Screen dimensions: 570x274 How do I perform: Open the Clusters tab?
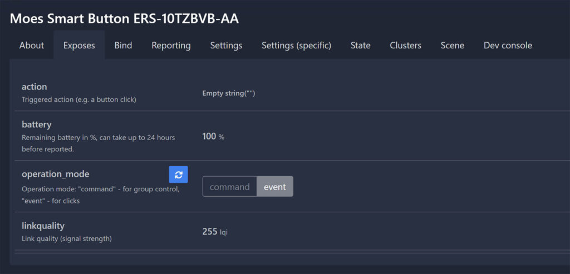pyautogui.click(x=406, y=46)
